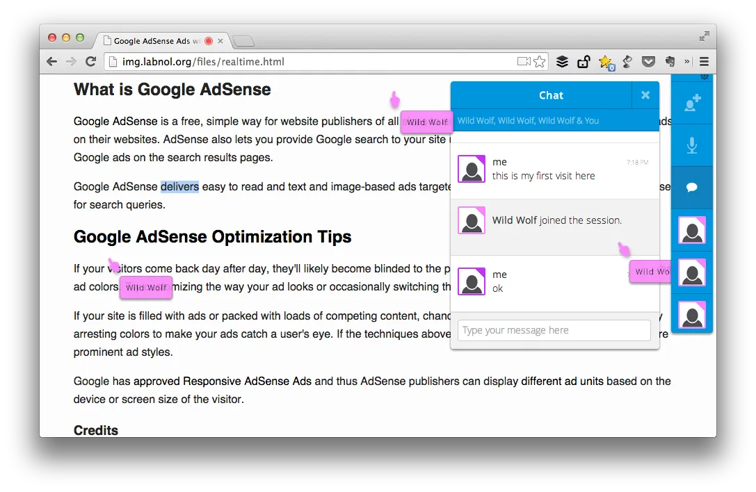The width and height of the screenshot is (756, 492).
Task: Click the desk lamp extension icon
Action: click(x=627, y=62)
